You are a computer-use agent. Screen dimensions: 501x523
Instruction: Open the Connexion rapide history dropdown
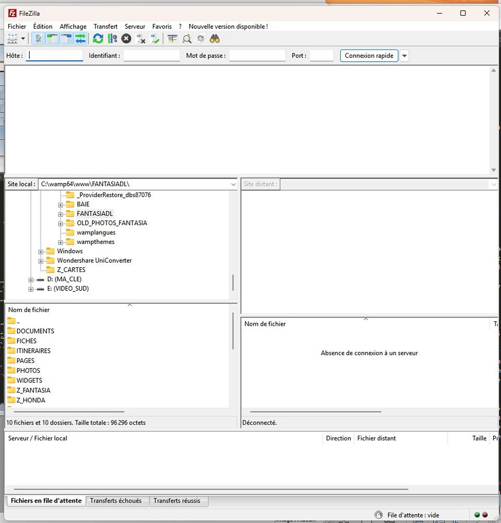(x=404, y=56)
